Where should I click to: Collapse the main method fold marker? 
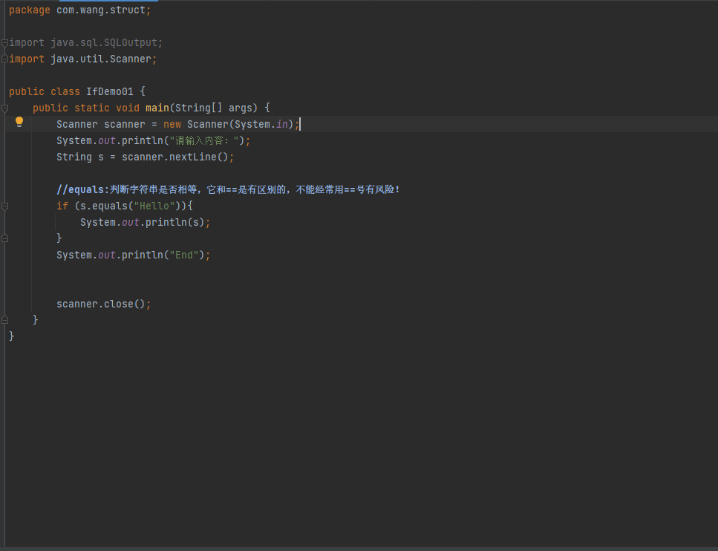[4, 108]
